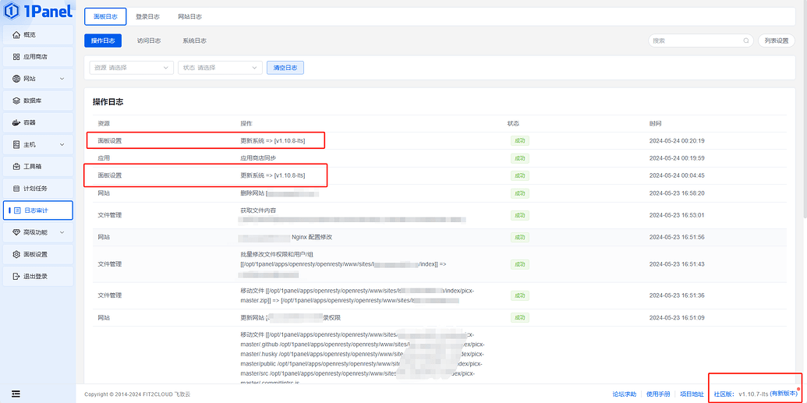Click the 高级功能 diamond icon
The width and height of the screenshot is (807, 403).
[x=16, y=232]
